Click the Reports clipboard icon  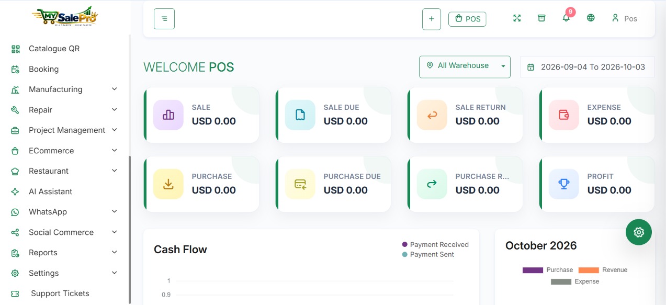click(x=15, y=253)
